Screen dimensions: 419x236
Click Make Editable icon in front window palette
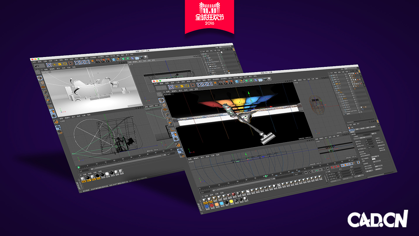pyautogui.click(x=159, y=94)
